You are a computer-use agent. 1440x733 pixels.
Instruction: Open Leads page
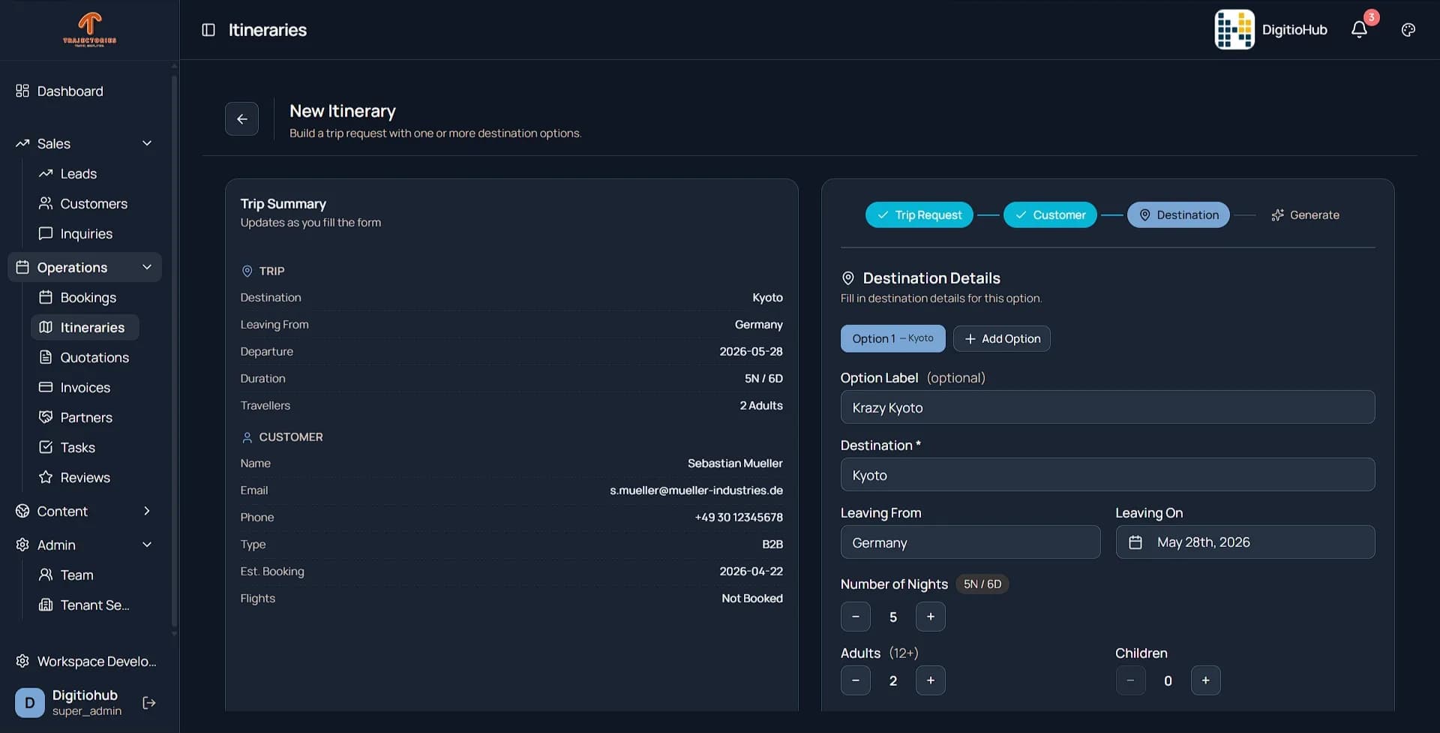pyautogui.click(x=78, y=173)
